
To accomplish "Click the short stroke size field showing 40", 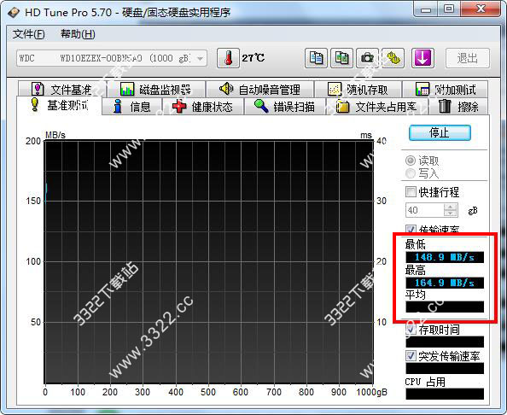I will [425, 210].
